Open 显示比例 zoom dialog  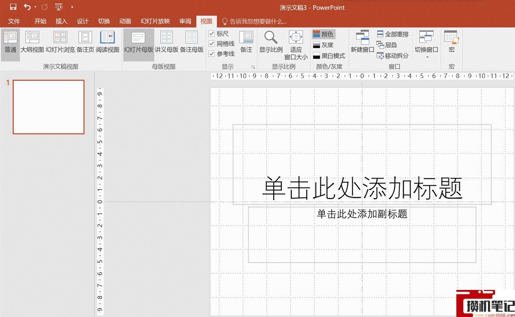pyautogui.click(x=271, y=42)
